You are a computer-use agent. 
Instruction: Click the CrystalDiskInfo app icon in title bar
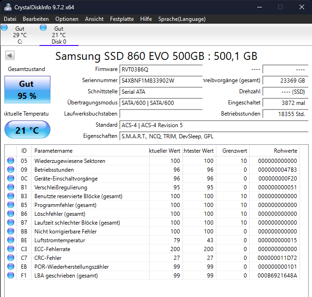[8, 7]
